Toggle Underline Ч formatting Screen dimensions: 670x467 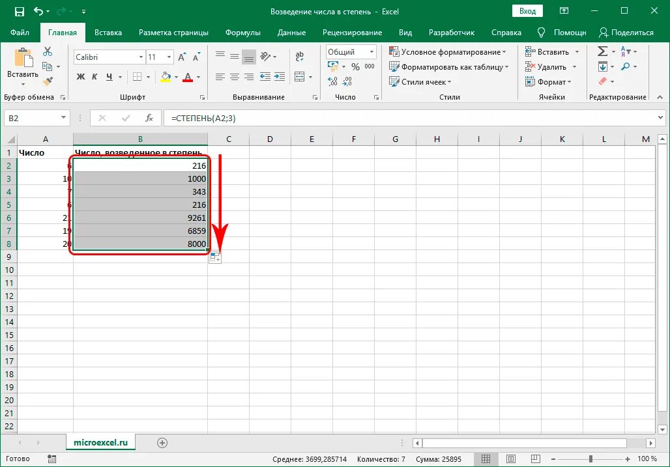click(x=109, y=77)
